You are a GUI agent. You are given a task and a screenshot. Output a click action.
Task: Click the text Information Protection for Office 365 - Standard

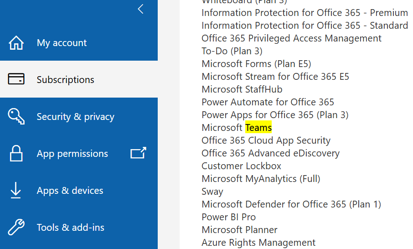point(305,26)
